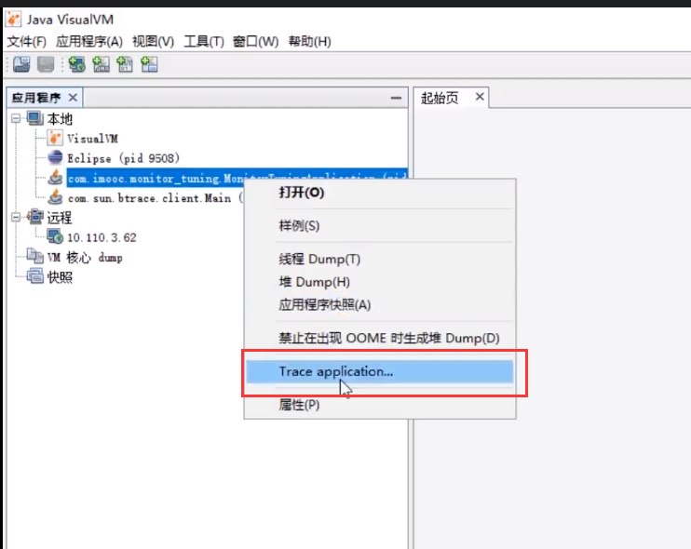Close the 起始页 tab
Screen dimensions: 691x549
coord(480,97)
